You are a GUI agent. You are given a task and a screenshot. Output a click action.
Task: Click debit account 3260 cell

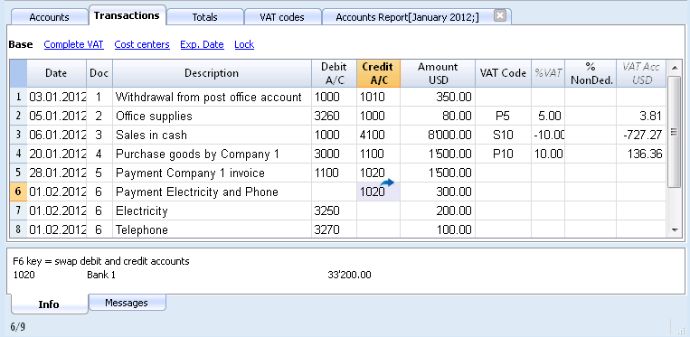[334, 116]
